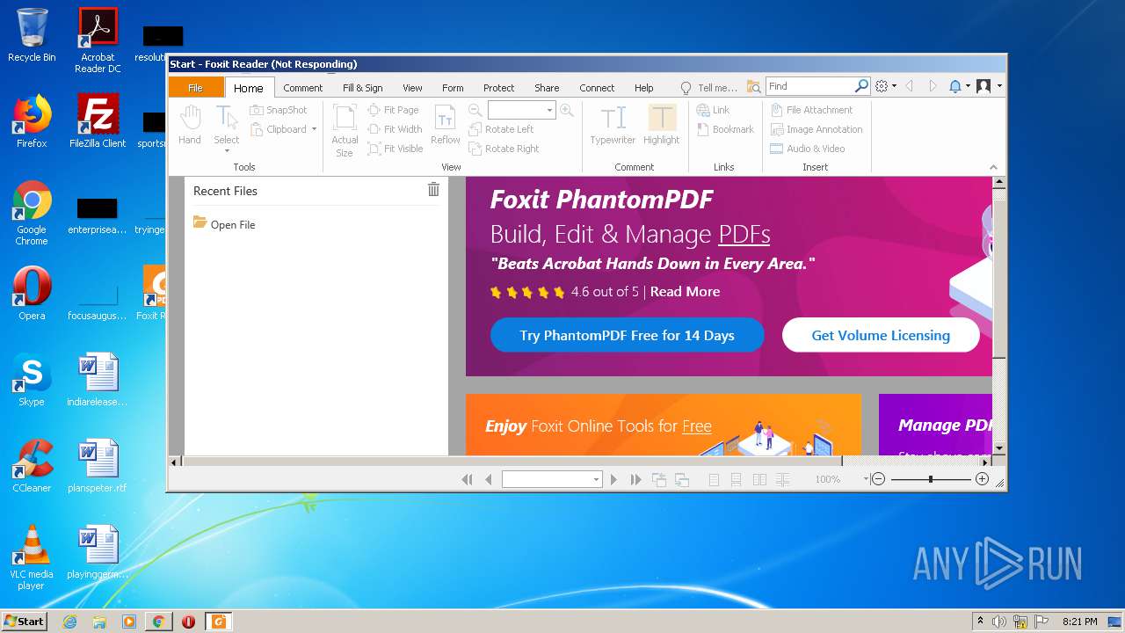Insert a File Attachment
Image resolution: width=1125 pixels, height=633 pixels.
(x=811, y=110)
